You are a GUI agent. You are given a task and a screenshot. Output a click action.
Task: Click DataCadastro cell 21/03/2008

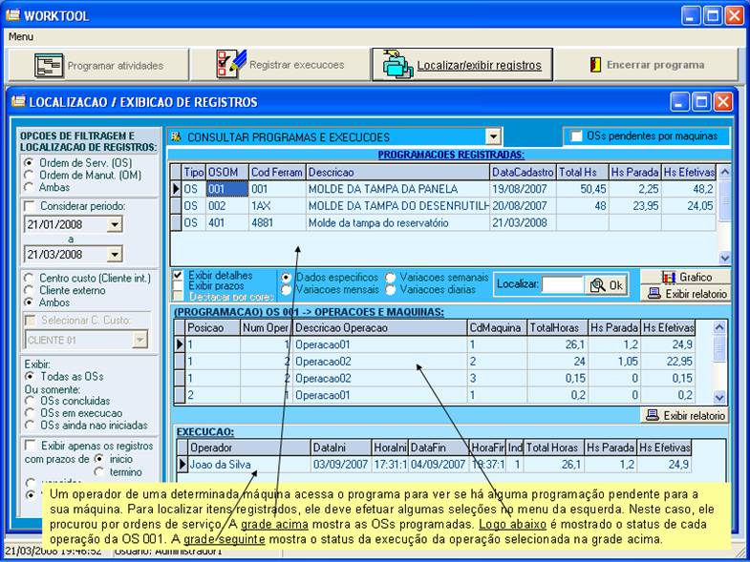click(523, 222)
